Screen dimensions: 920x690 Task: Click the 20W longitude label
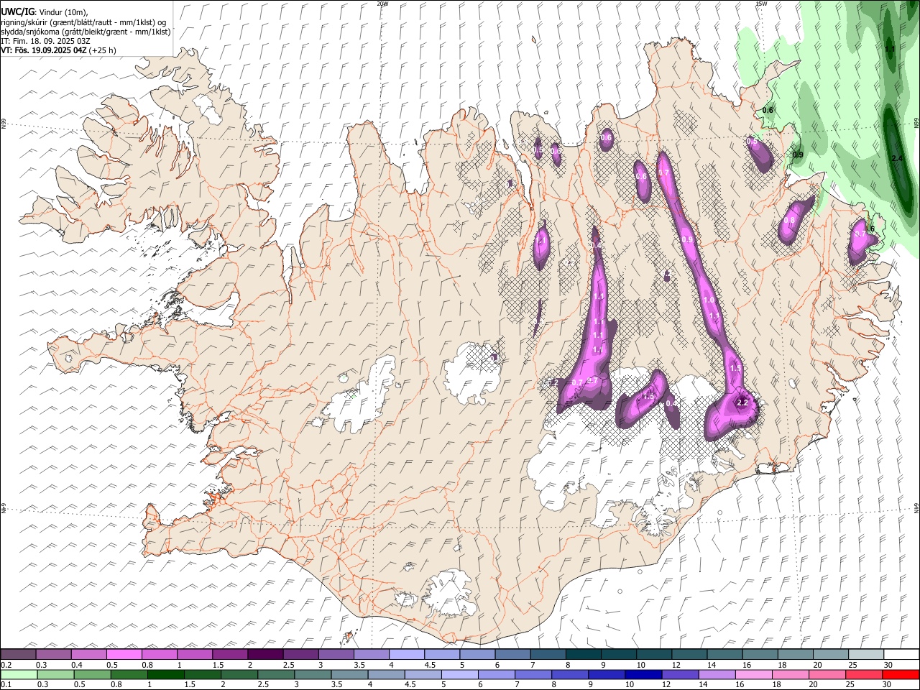click(x=382, y=4)
